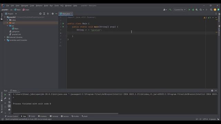221x124 pixels.
Task: Open the Window menu
Action: click(68, 6)
